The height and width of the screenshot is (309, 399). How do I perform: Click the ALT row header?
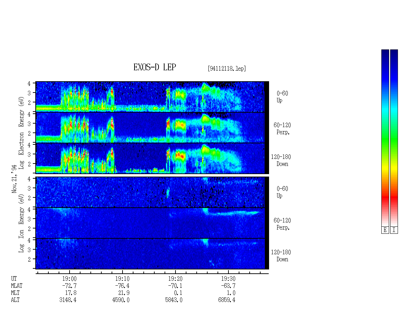click(15, 300)
